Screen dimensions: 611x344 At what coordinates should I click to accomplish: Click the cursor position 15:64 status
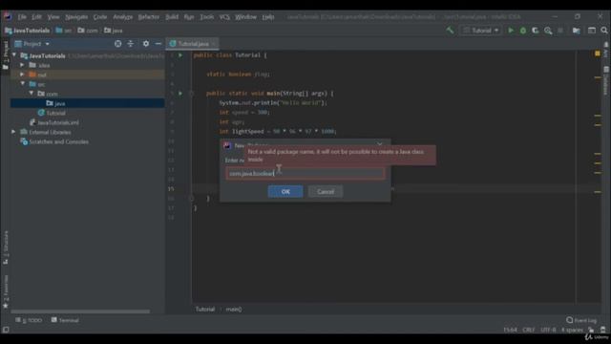pos(510,330)
